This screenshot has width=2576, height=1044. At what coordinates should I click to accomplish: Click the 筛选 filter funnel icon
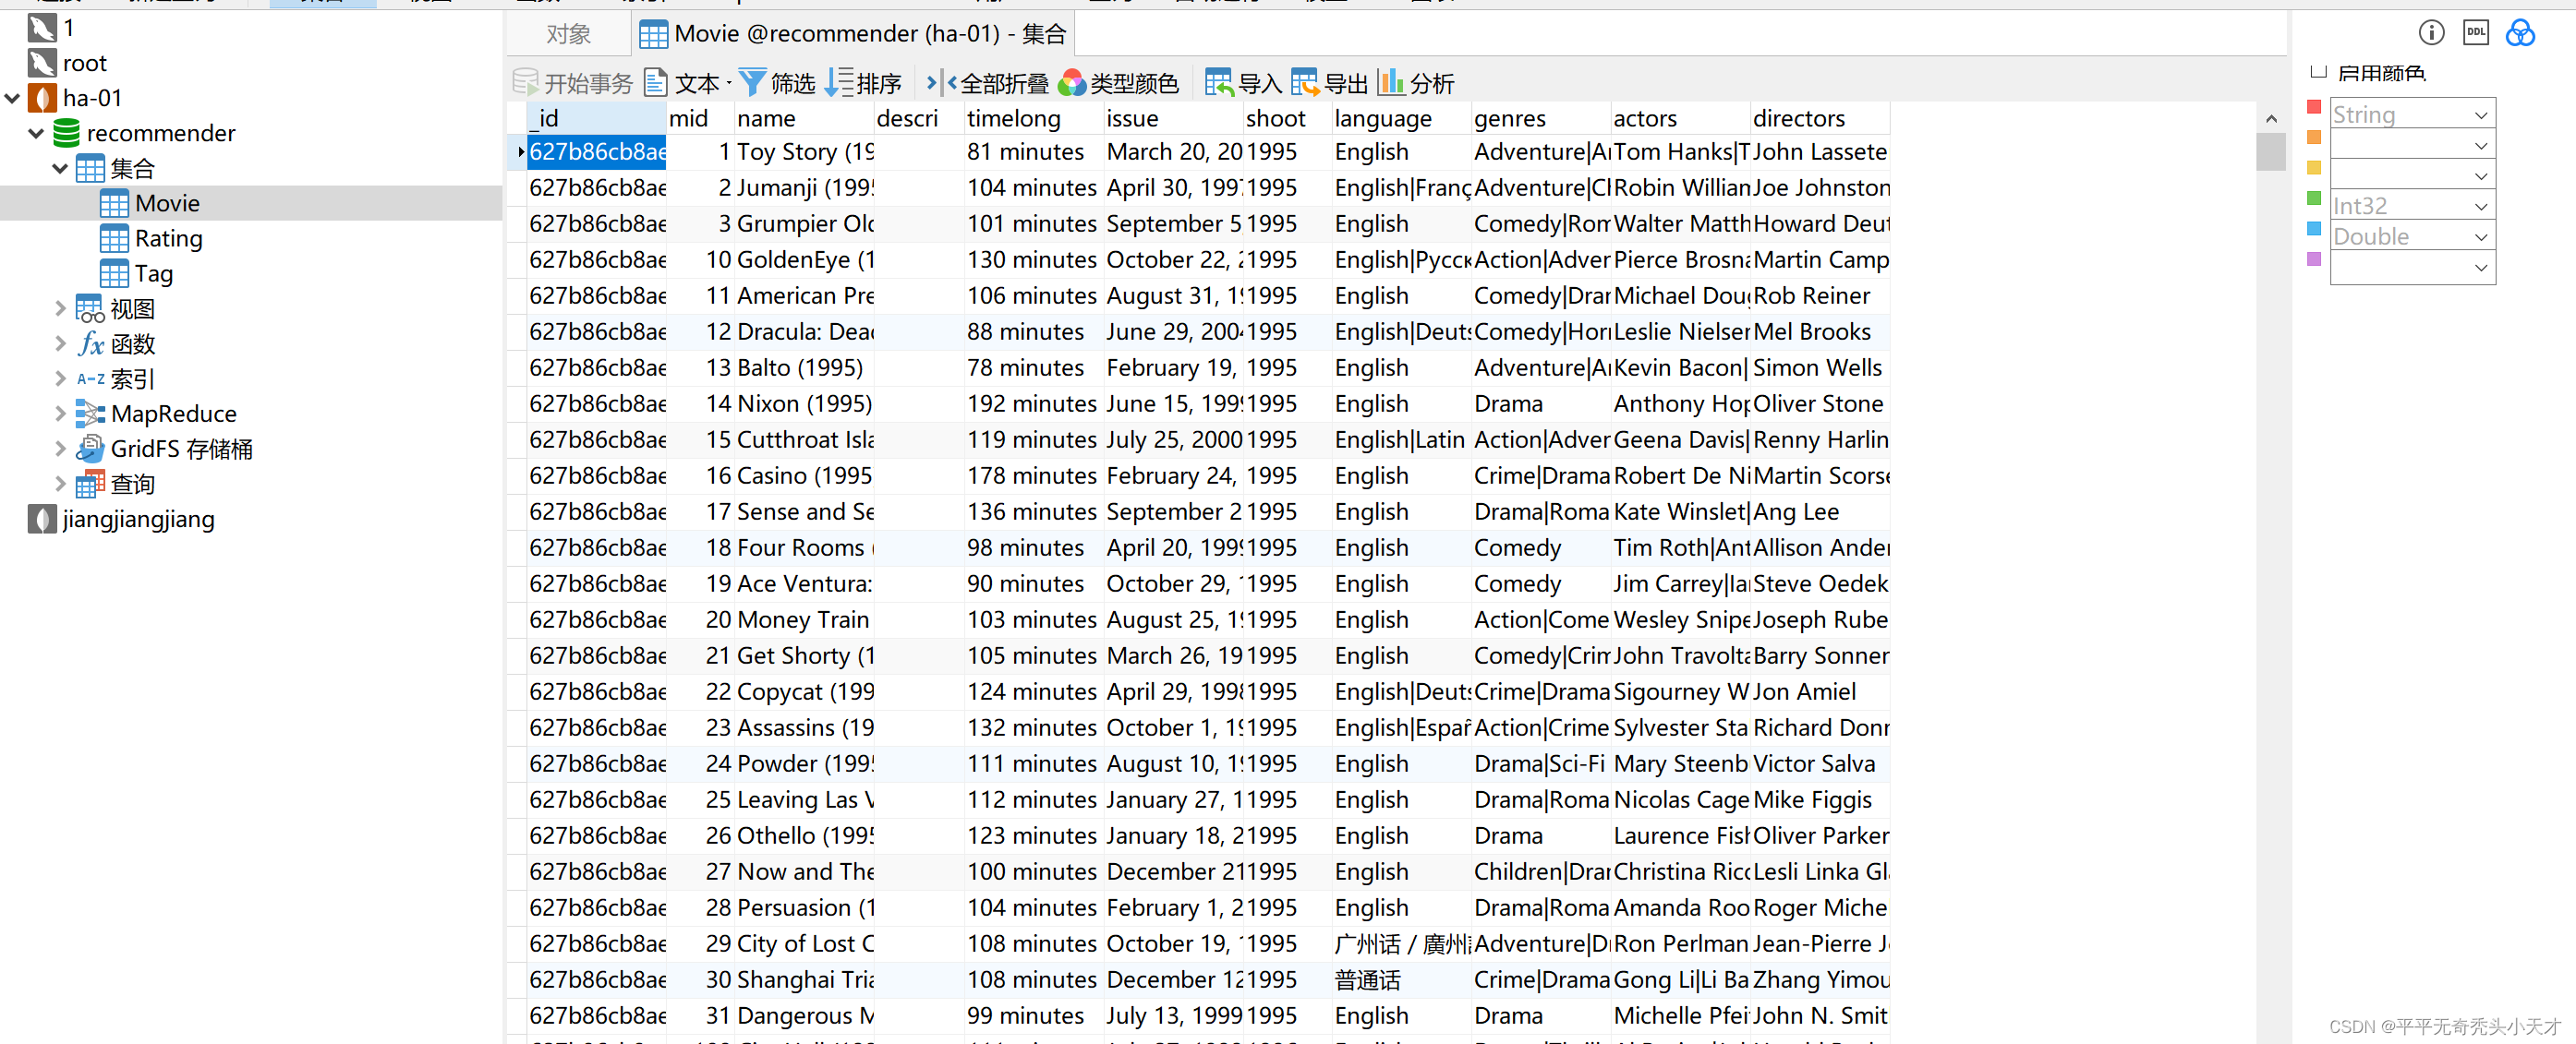coord(752,83)
